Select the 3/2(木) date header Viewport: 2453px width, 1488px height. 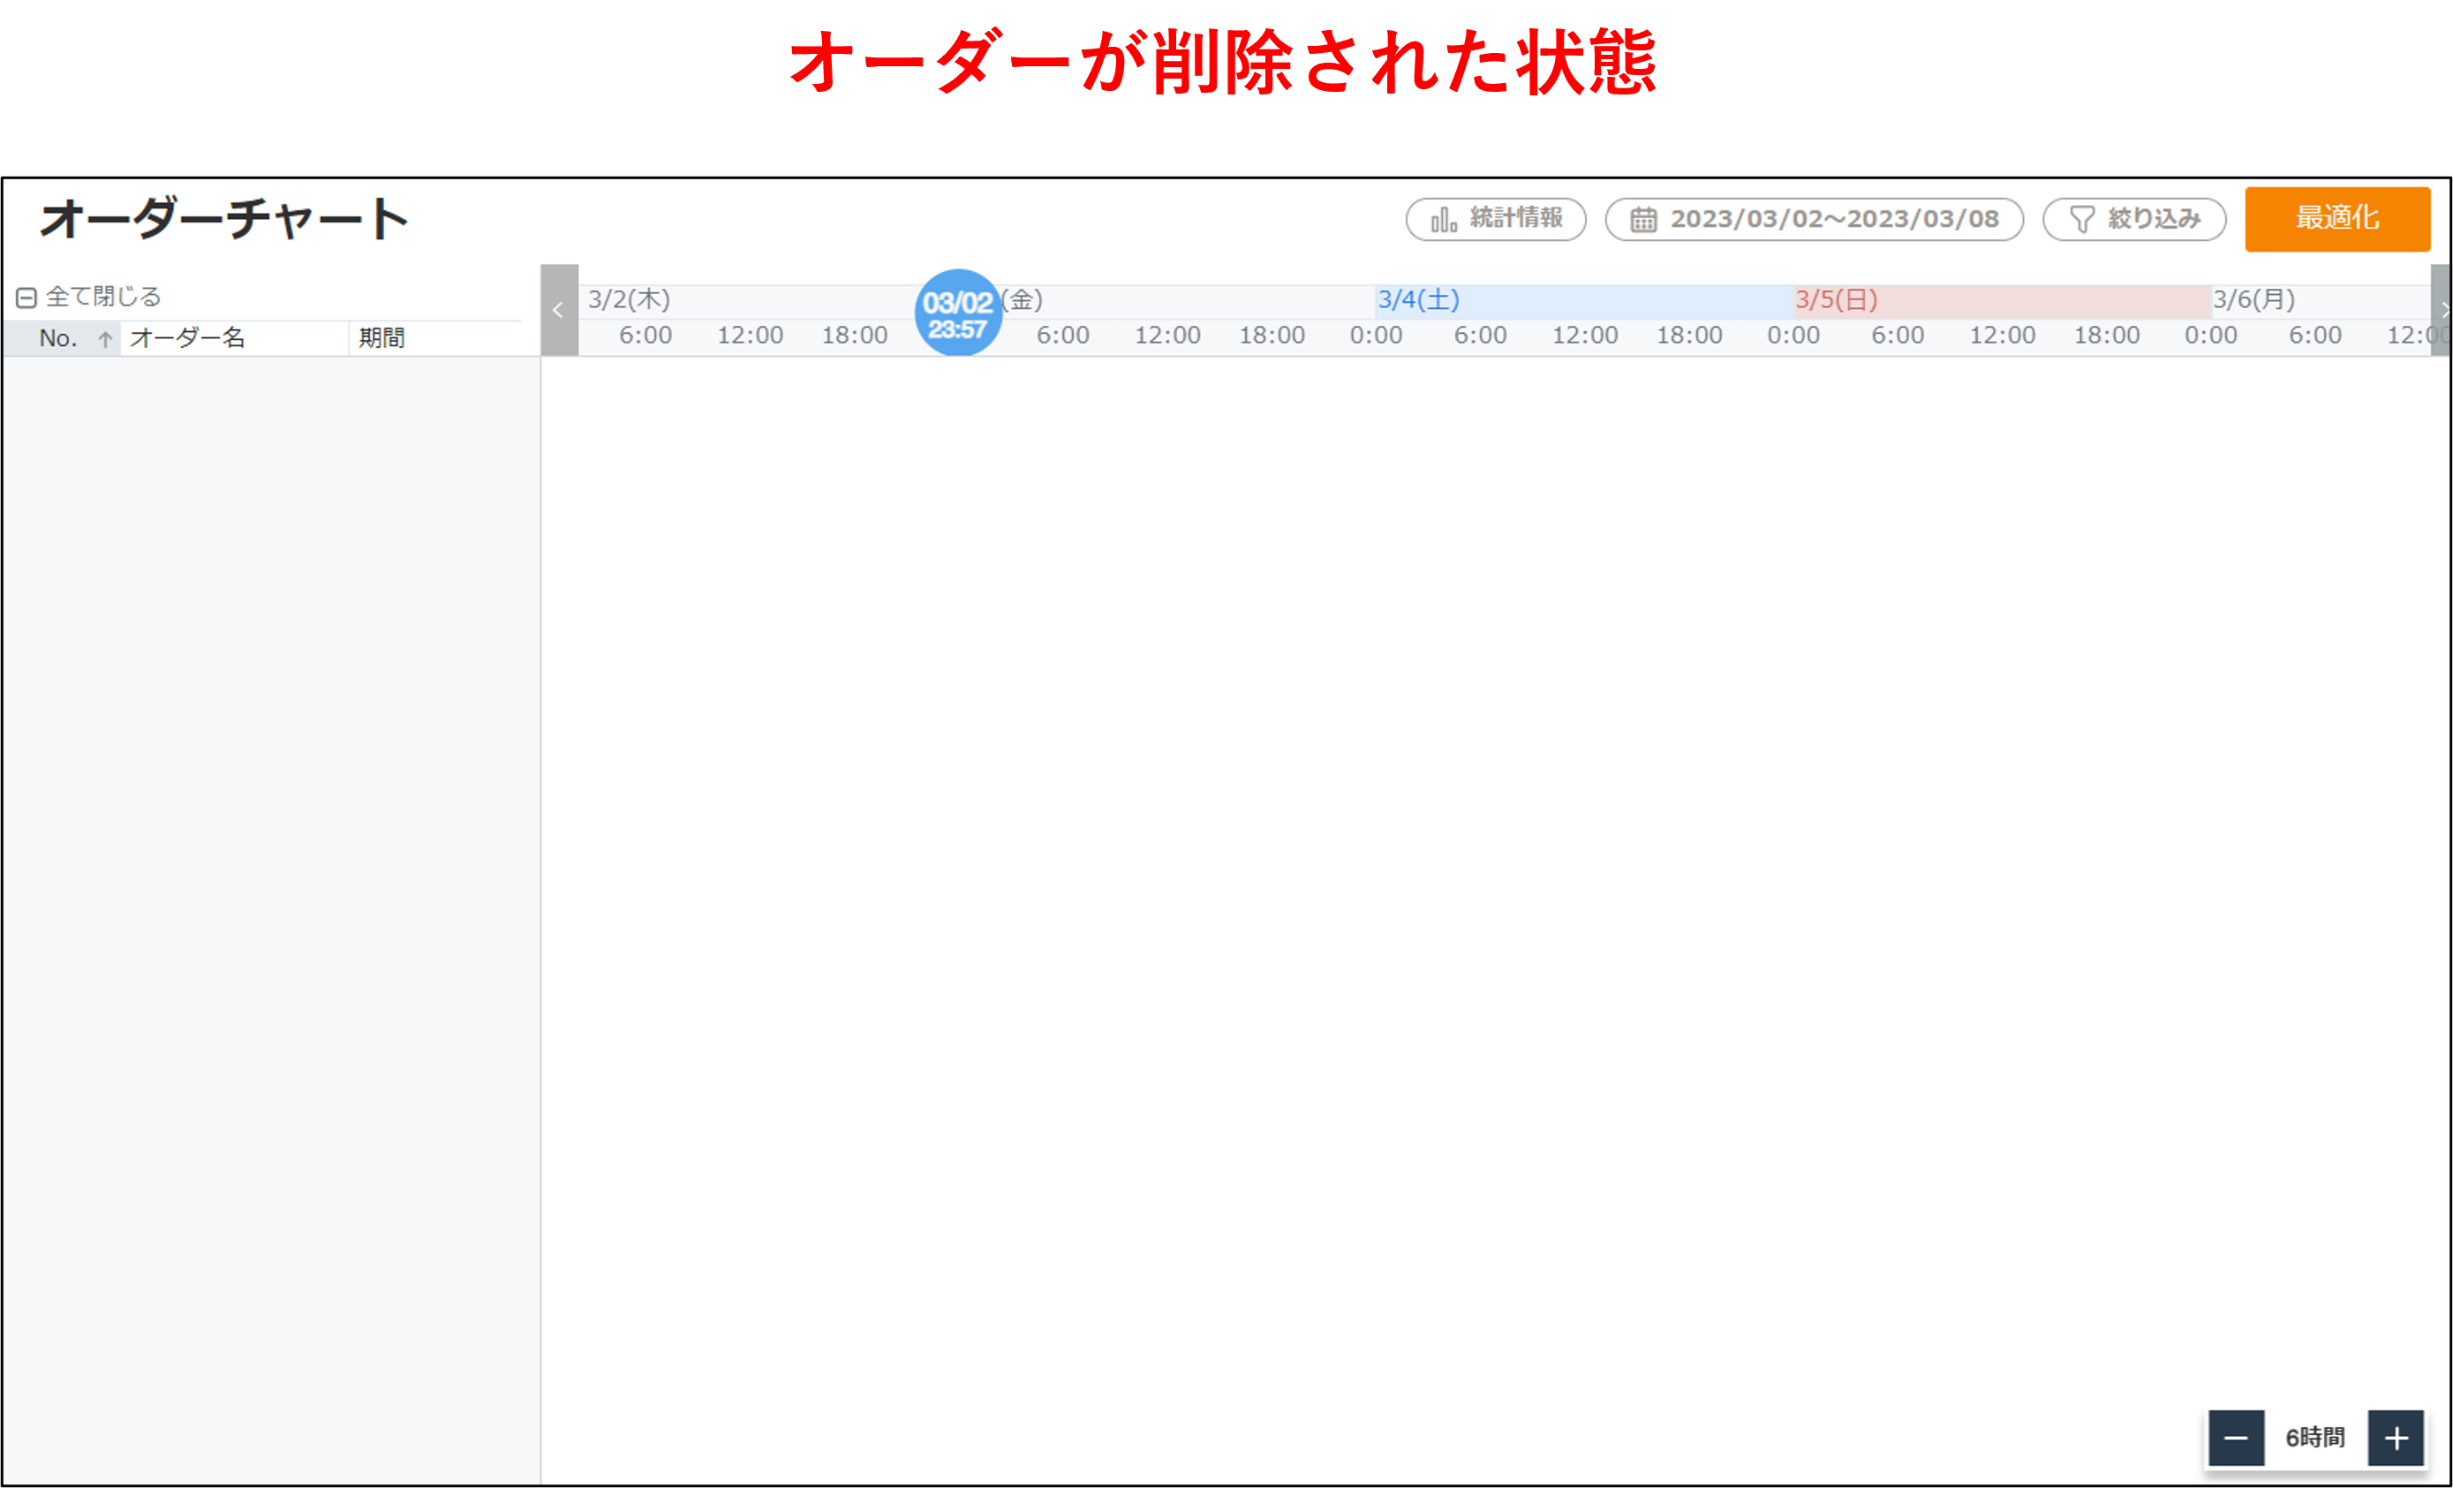click(630, 299)
